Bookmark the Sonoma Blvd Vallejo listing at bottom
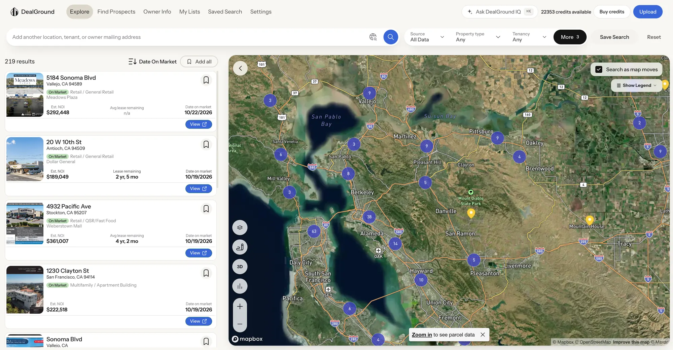The image size is (673, 350). [206, 341]
